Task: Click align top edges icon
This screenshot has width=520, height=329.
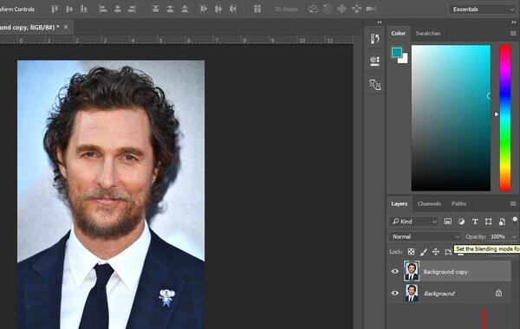Action: tap(55, 10)
